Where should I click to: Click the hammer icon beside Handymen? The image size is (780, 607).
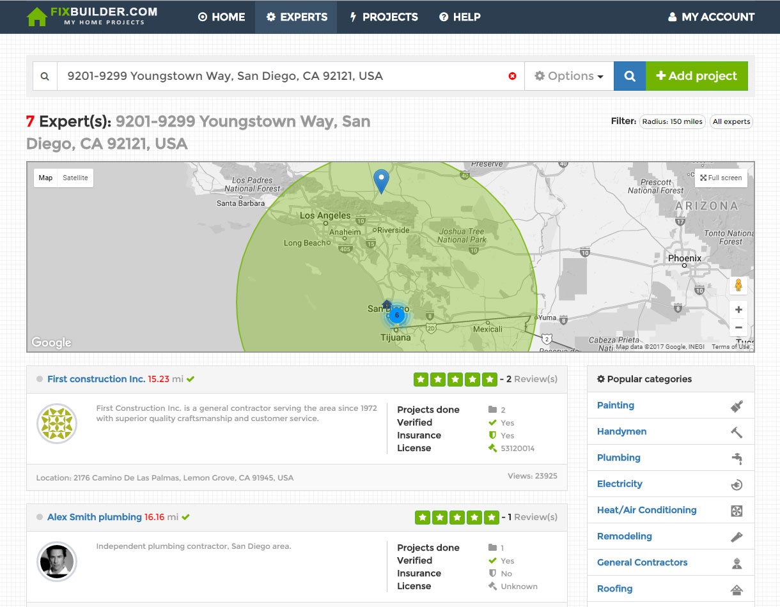[737, 432]
